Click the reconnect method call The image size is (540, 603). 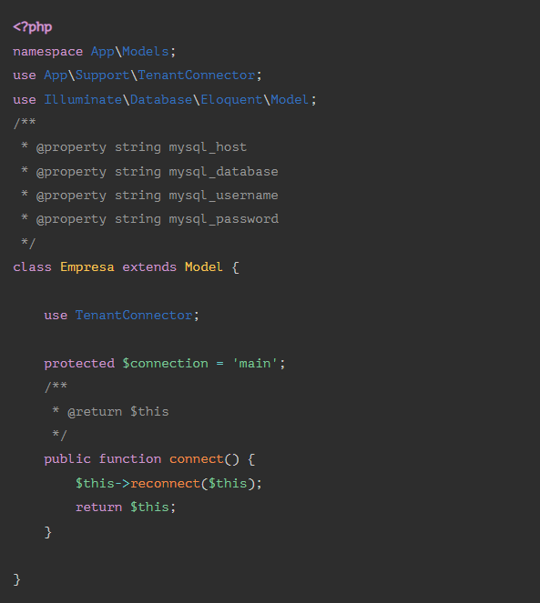click(x=165, y=483)
